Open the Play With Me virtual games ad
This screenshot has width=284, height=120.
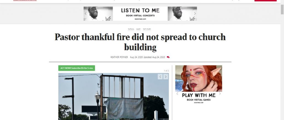click(199, 85)
